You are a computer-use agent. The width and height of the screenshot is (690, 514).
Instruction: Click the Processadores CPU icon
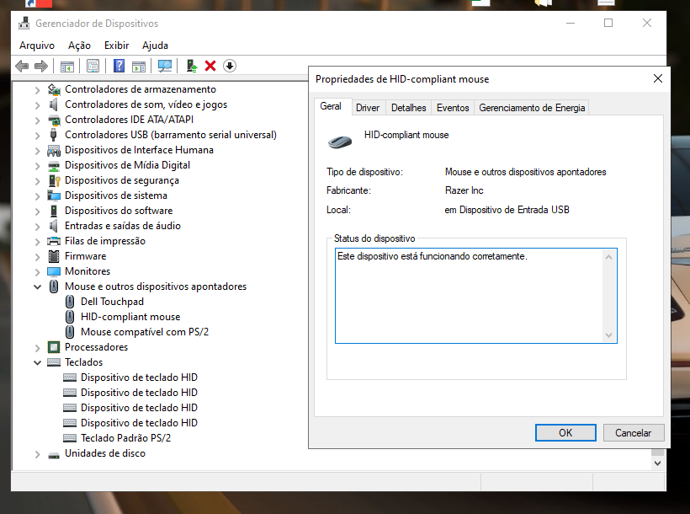[x=54, y=347]
